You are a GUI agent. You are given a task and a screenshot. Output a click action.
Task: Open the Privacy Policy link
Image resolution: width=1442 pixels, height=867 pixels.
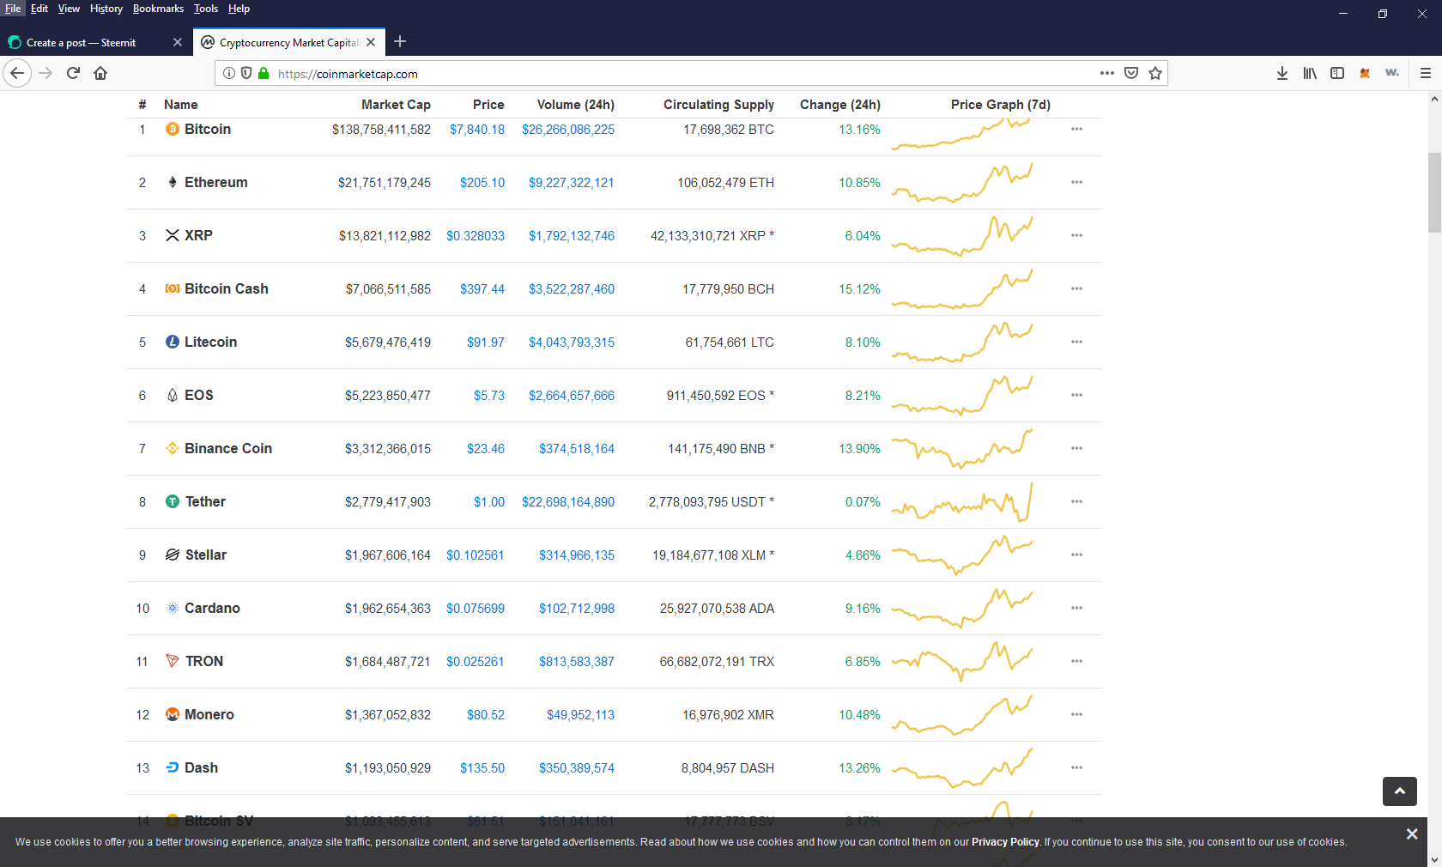pyautogui.click(x=1005, y=842)
